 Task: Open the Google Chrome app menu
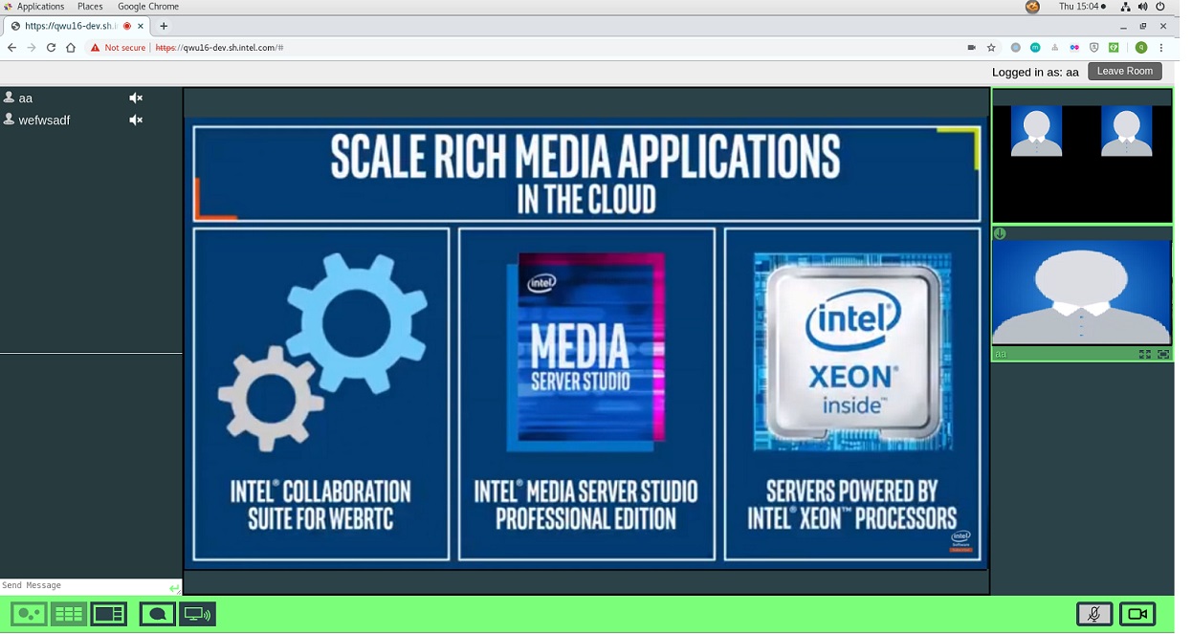point(148,6)
